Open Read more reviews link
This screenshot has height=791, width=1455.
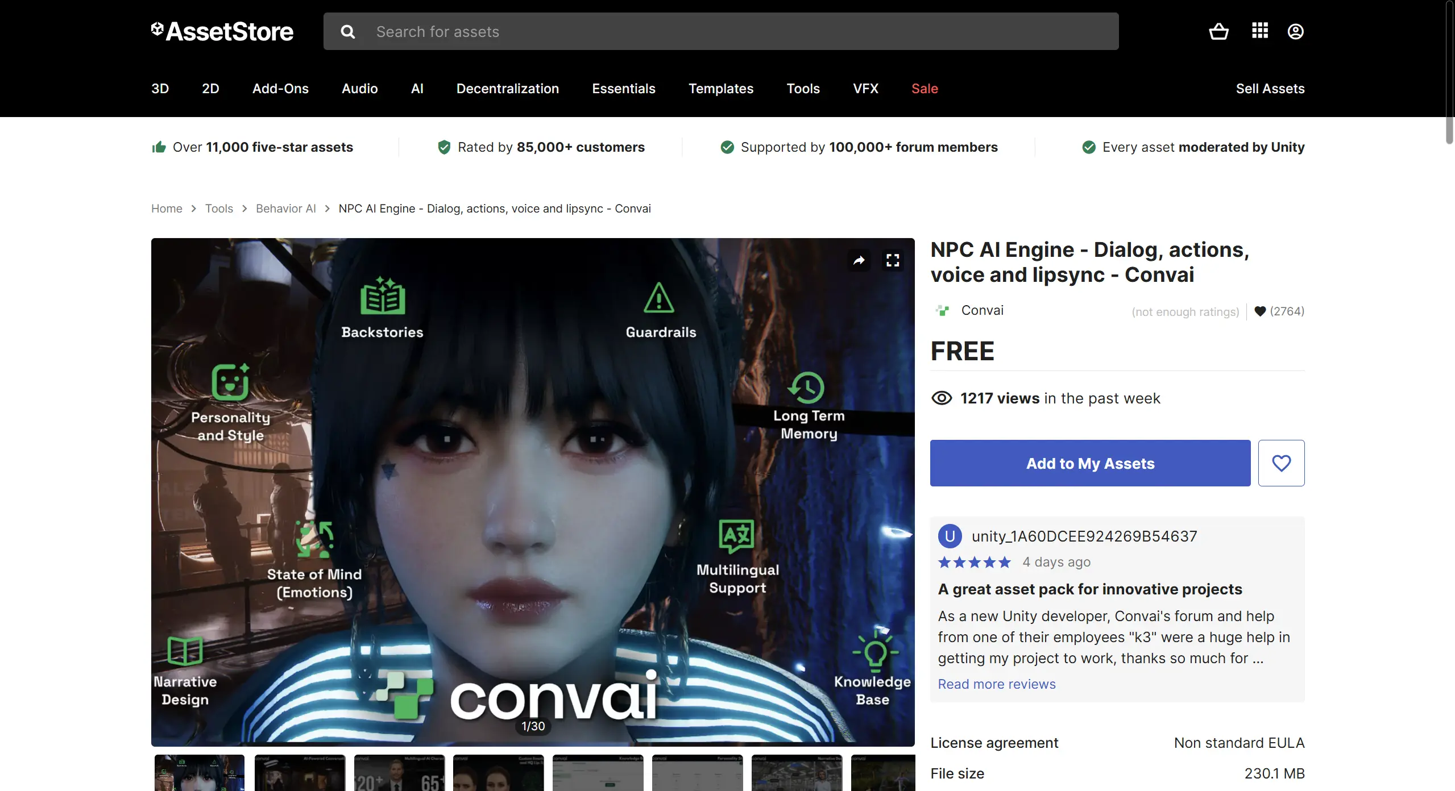point(996,684)
